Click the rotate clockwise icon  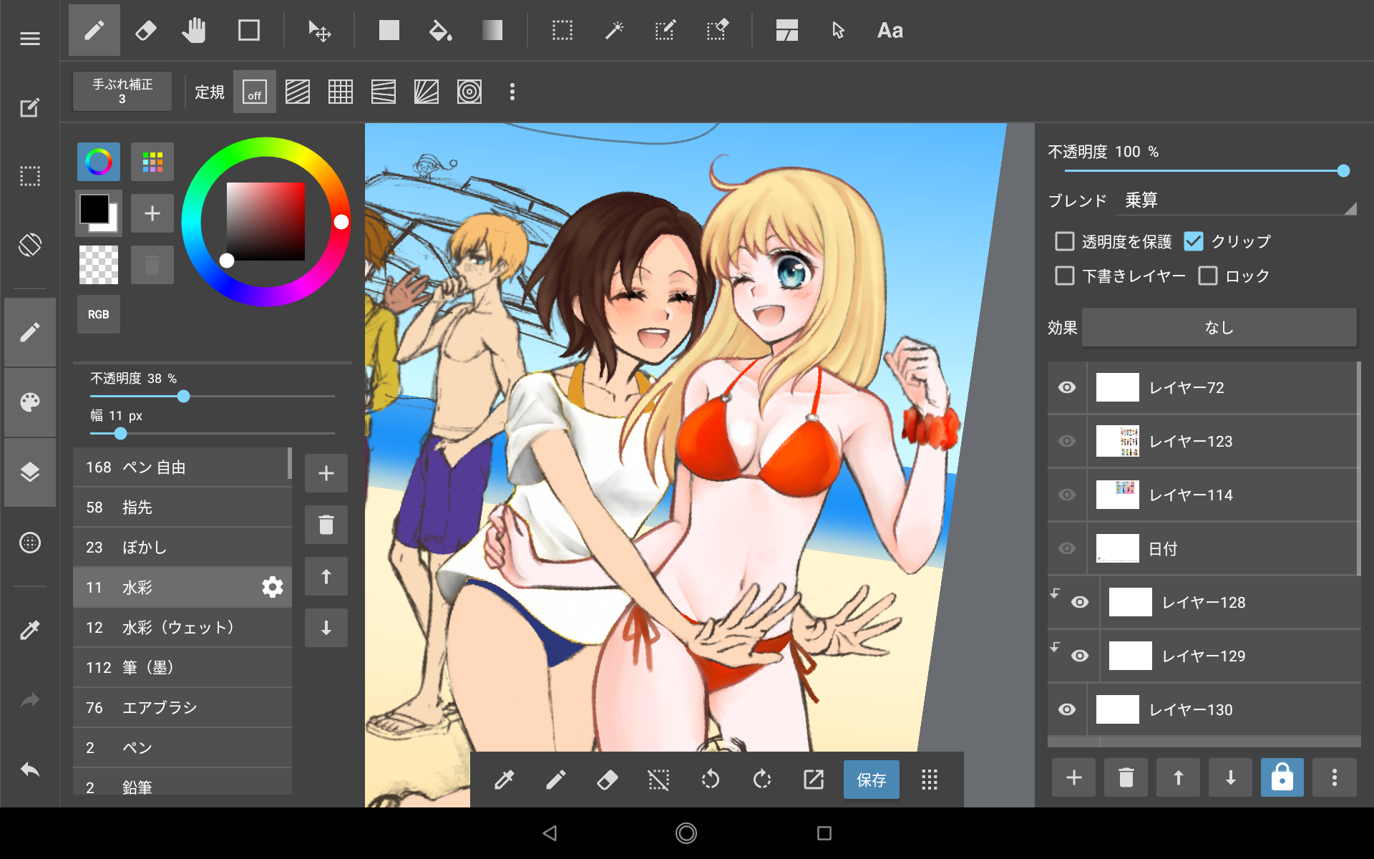(762, 779)
